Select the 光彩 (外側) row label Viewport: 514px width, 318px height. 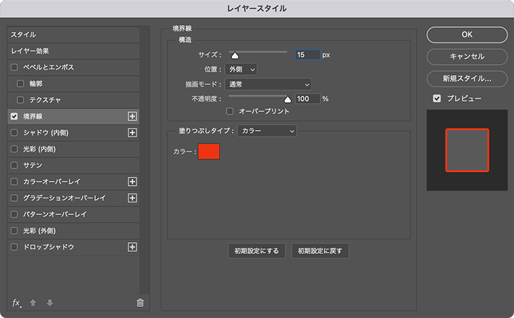coord(40,230)
